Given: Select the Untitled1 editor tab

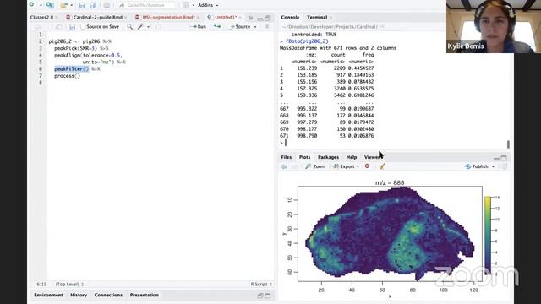Looking at the screenshot, I should point(226,17).
